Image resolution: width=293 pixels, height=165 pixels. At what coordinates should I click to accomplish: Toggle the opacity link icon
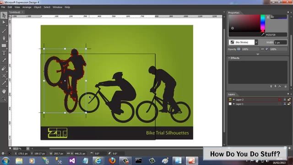[x=262, y=49]
